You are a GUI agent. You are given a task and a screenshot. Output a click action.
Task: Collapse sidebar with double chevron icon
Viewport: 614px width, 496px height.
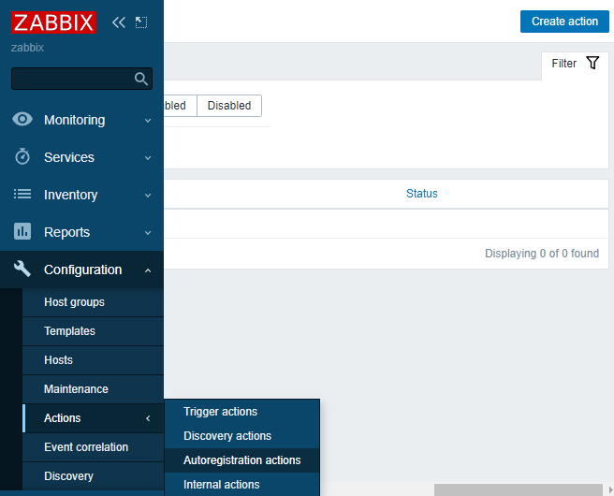click(x=118, y=22)
